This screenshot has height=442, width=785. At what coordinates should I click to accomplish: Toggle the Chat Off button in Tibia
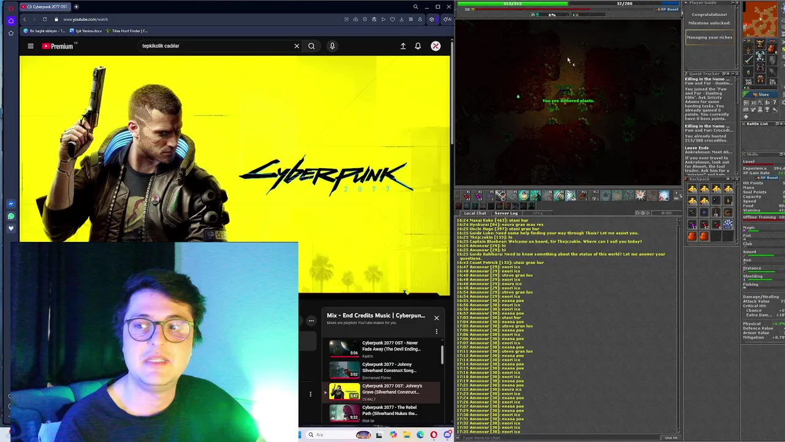point(671,438)
